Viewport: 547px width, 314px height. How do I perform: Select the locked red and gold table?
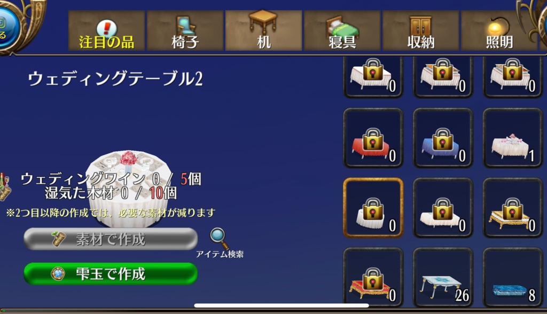(x=373, y=277)
